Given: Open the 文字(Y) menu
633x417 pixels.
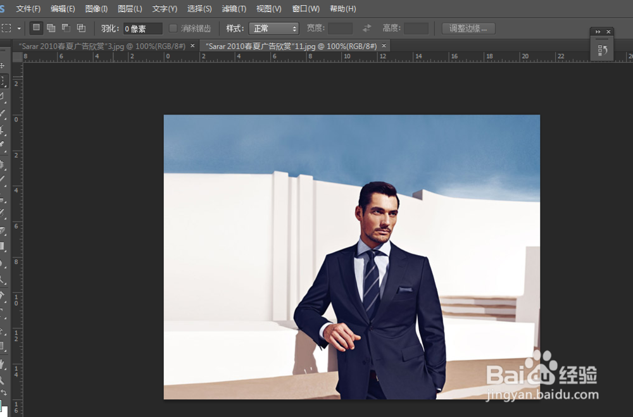Looking at the screenshot, I should (x=165, y=8).
